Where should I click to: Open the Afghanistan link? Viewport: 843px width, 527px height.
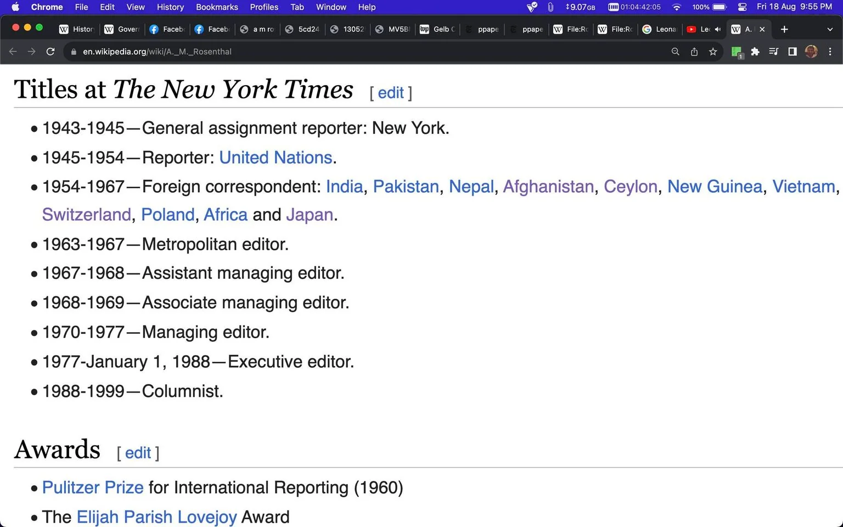click(x=548, y=187)
